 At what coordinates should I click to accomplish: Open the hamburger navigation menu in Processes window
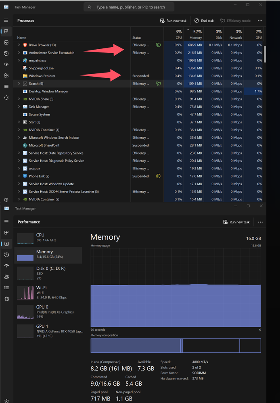pos(6,20)
